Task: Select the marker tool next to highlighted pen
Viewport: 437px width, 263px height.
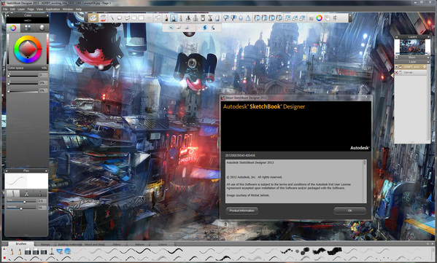Action: (181, 18)
